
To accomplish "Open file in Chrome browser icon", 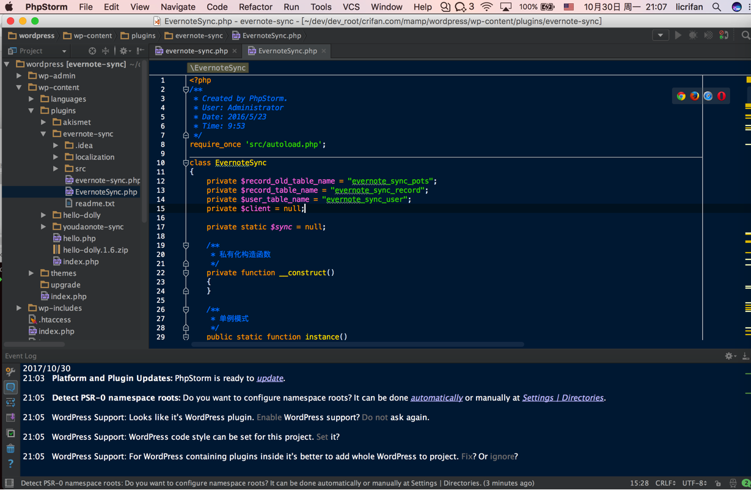I will [x=681, y=96].
